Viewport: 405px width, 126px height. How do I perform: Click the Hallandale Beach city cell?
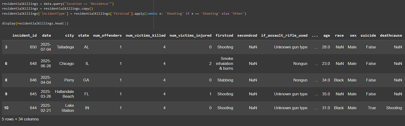(x=65, y=94)
